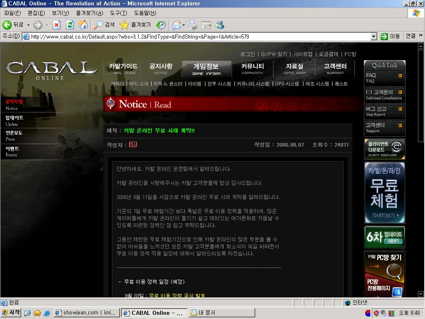425x319 pixels.
Task: Click the quick launch desktop icon
Action: pos(27,313)
